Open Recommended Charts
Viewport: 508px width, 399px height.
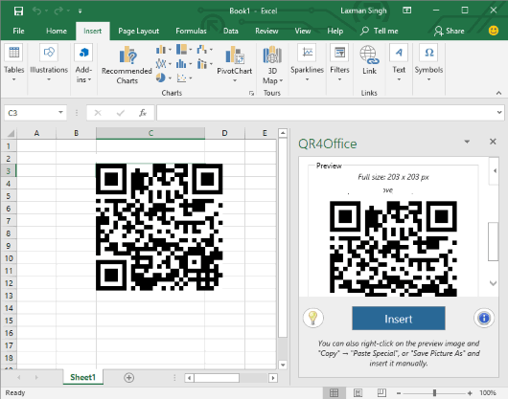point(127,65)
